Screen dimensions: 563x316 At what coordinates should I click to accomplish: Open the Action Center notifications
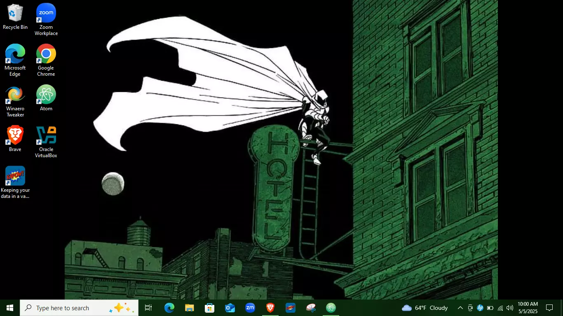[549, 308]
